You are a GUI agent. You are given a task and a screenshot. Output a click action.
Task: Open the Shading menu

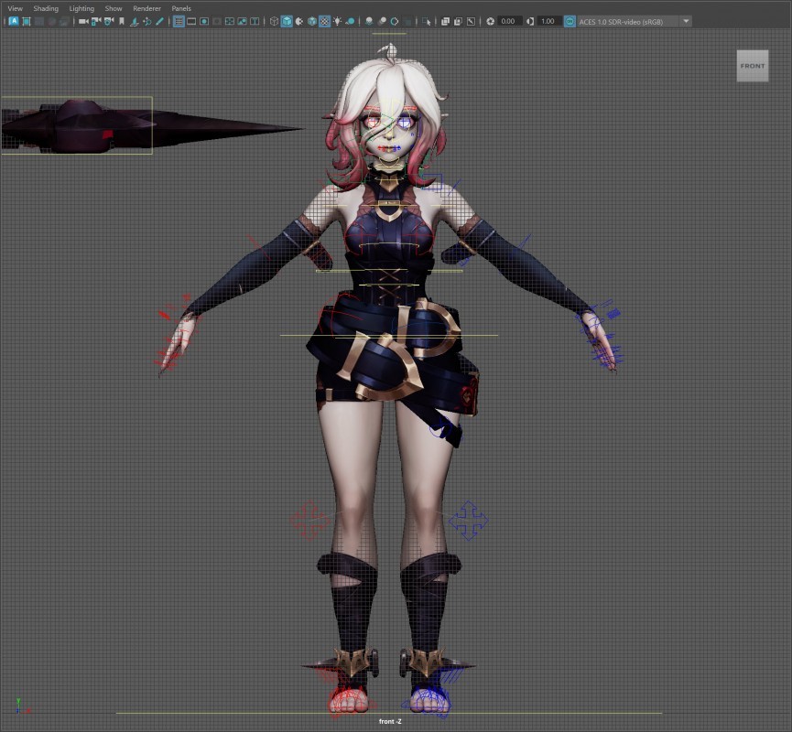[x=46, y=8]
